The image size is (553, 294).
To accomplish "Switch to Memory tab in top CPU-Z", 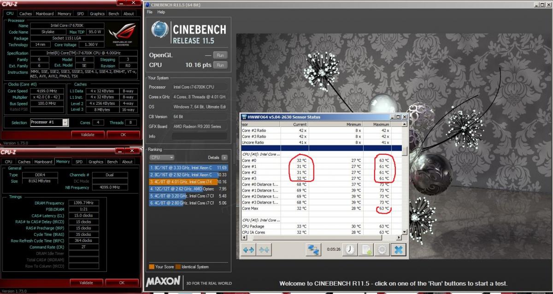I will click(x=65, y=14).
